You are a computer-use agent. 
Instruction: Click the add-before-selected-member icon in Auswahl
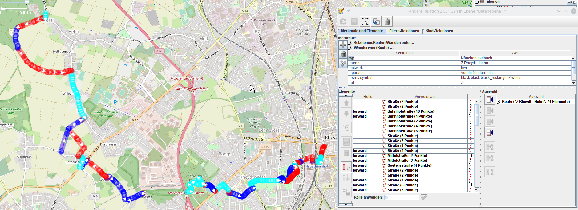(x=490, y=111)
